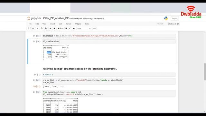
Task: Select the df_premium read.csv code cell
Action: pos(109,36)
